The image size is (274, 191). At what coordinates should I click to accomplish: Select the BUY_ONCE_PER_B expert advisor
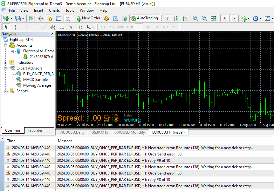[x=38, y=74]
